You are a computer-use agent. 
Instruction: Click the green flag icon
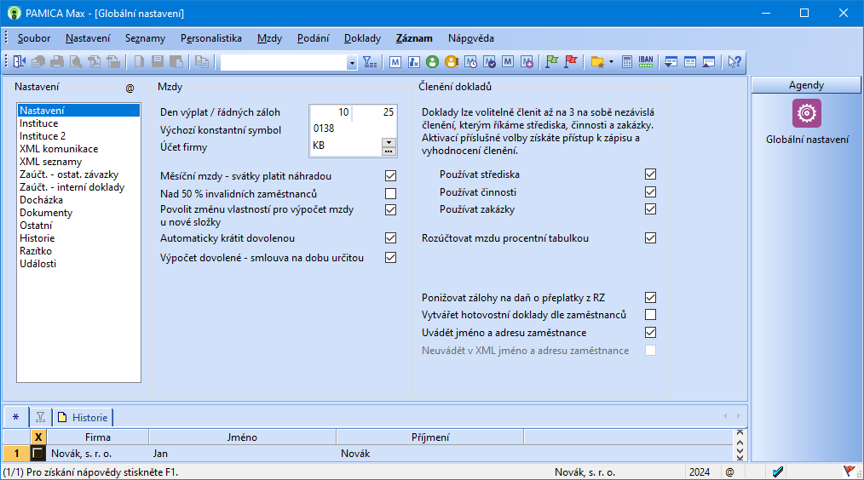click(551, 62)
